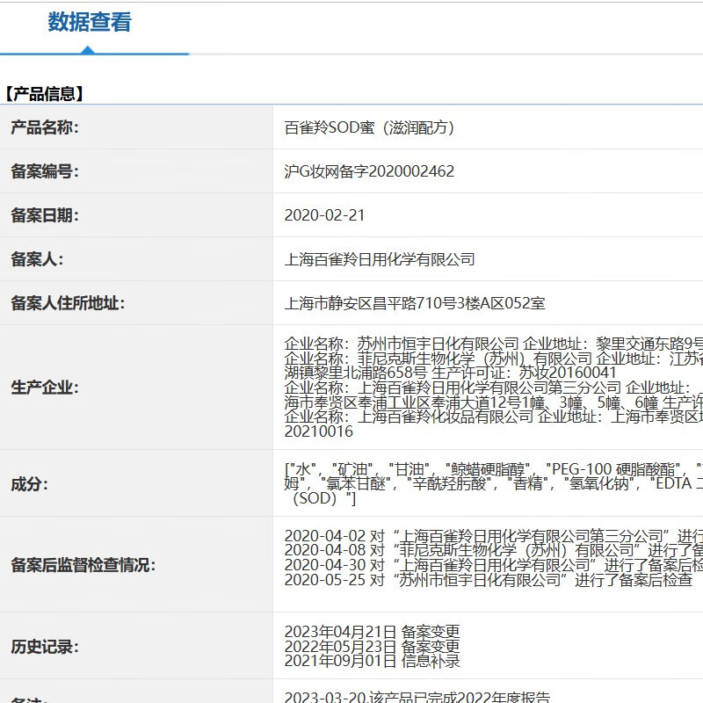
Task: Select the 备案日期 field label
Action: tap(45, 215)
